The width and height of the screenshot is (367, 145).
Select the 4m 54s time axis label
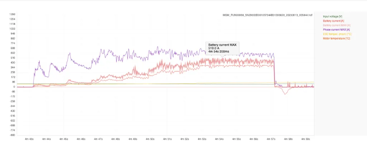(x=219, y=139)
